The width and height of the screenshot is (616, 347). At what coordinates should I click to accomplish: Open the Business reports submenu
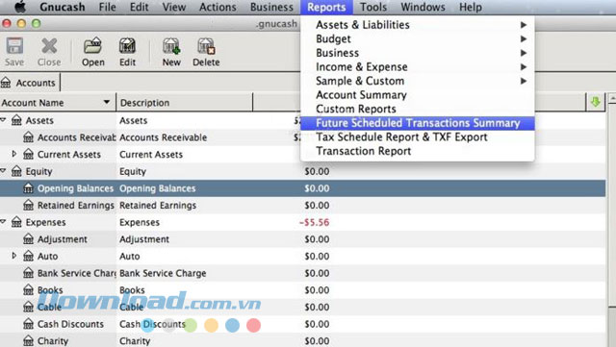(x=417, y=53)
